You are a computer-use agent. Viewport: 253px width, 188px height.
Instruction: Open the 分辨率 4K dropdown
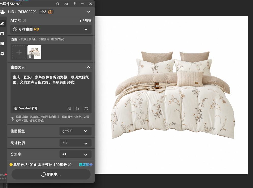click(x=75, y=154)
